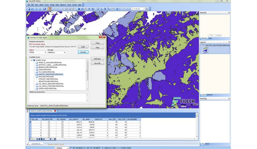Open the Layer menu
This screenshot has height=149, width=257.
point(47,5)
